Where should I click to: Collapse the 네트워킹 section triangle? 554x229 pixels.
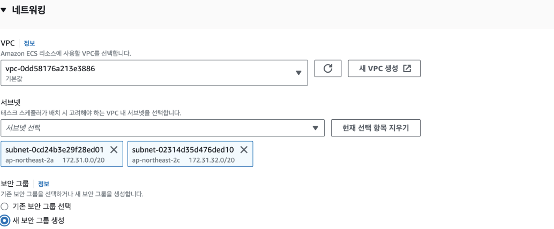click(4, 11)
